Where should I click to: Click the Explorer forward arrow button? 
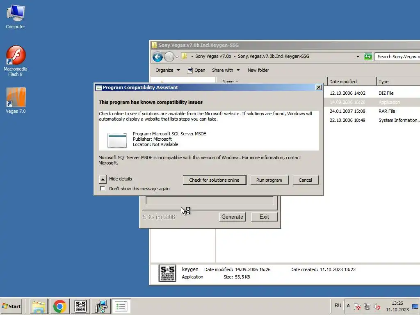click(169, 57)
